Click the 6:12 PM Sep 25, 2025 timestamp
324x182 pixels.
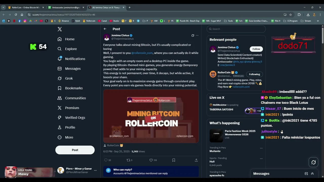point(116,151)
